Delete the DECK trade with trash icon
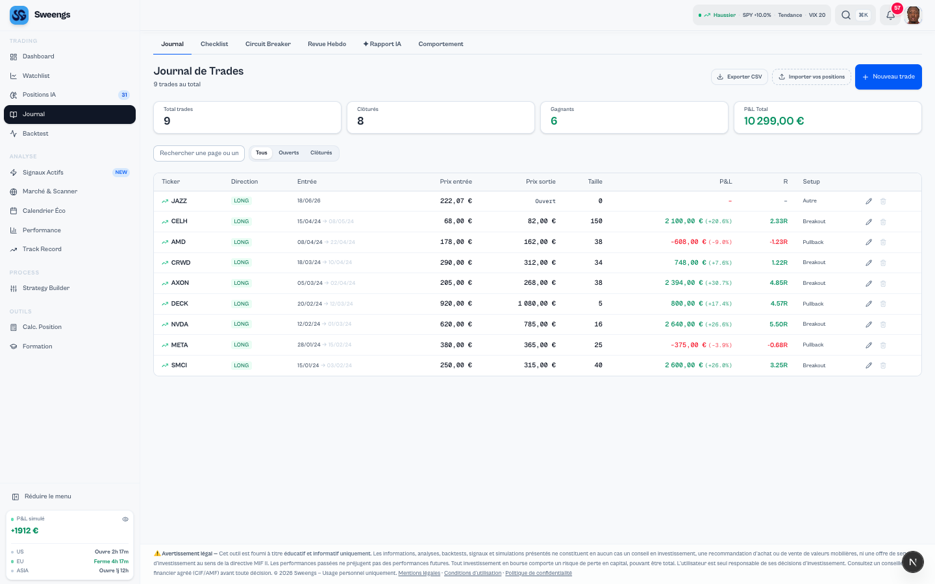Image resolution: width=935 pixels, height=584 pixels. pyautogui.click(x=883, y=304)
